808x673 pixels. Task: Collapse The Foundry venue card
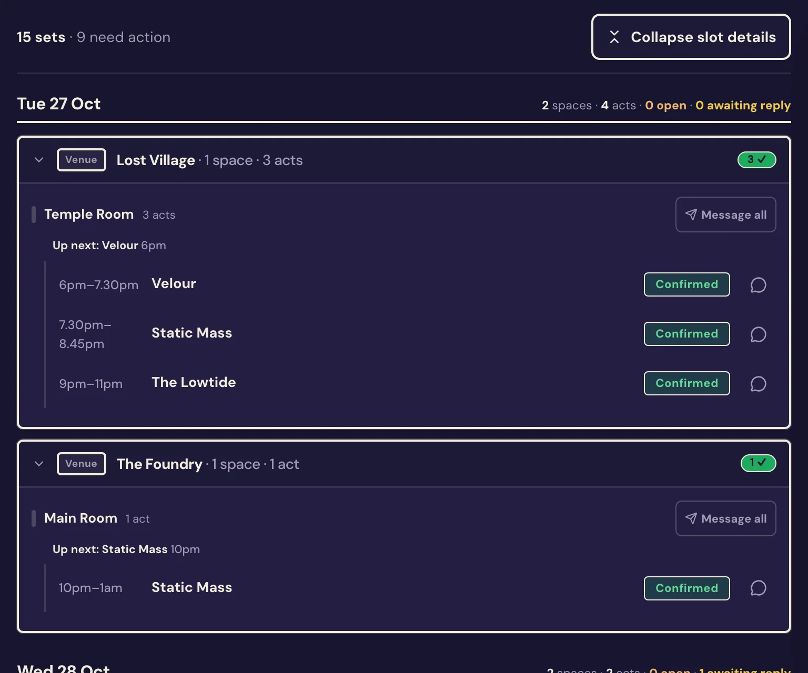pyautogui.click(x=39, y=464)
